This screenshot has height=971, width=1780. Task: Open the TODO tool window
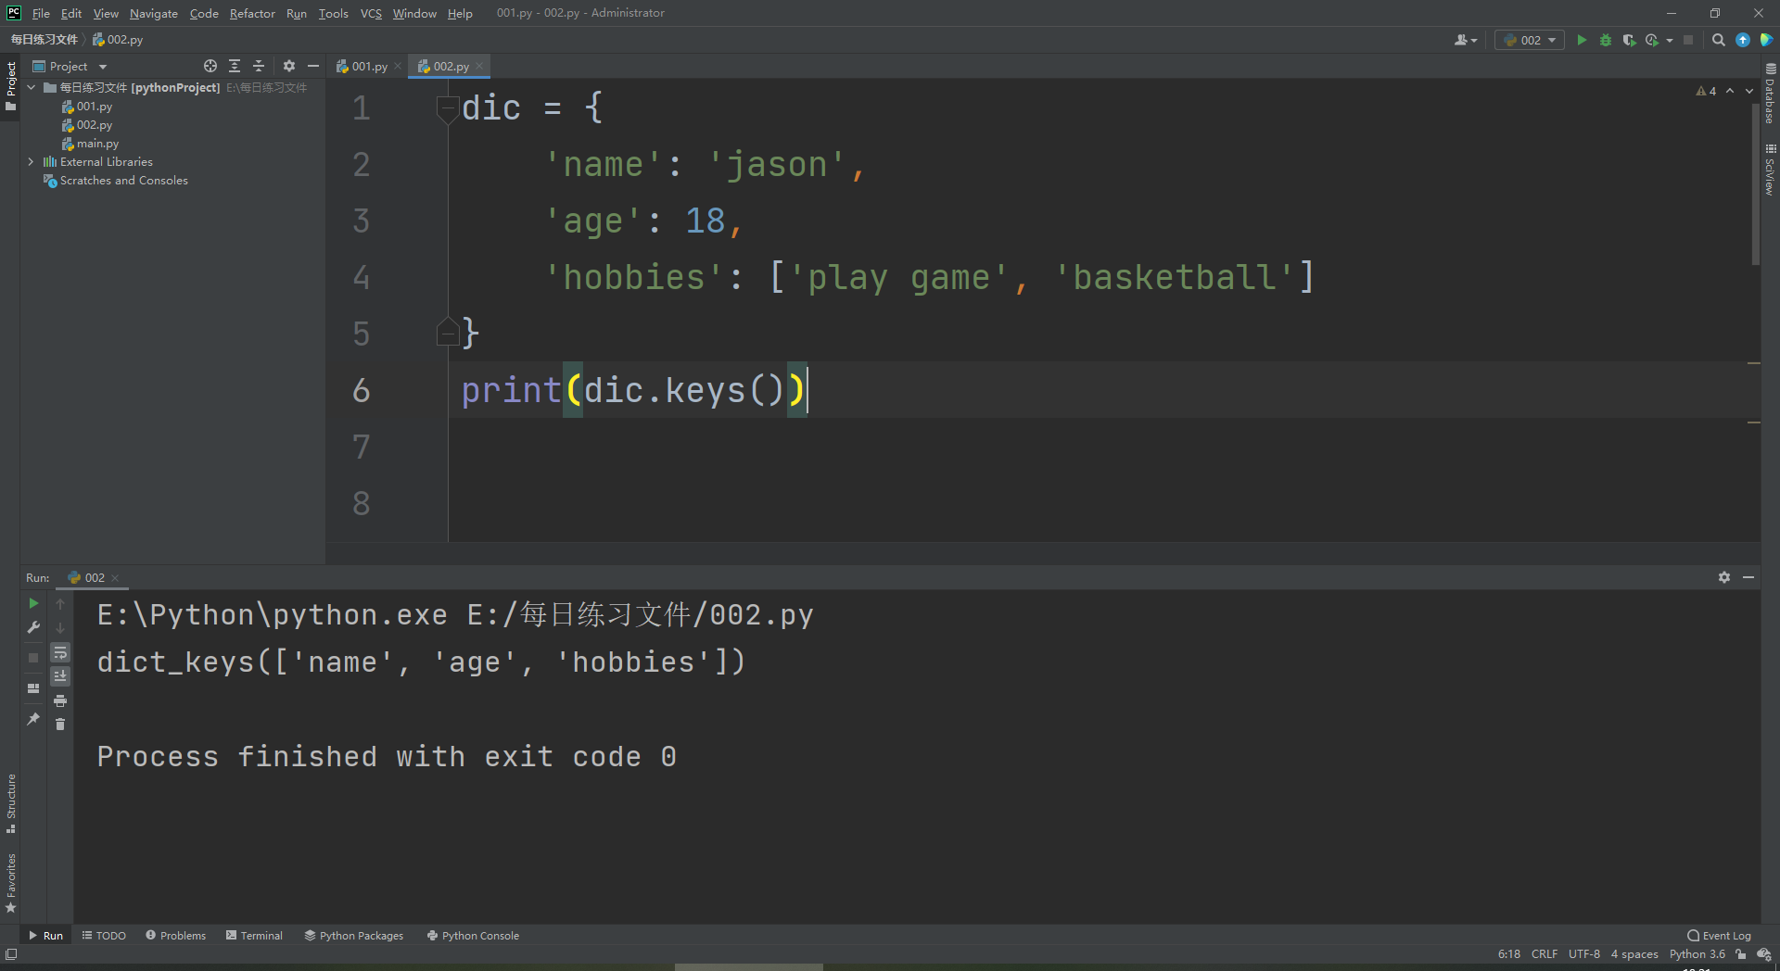tap(104, 936)
